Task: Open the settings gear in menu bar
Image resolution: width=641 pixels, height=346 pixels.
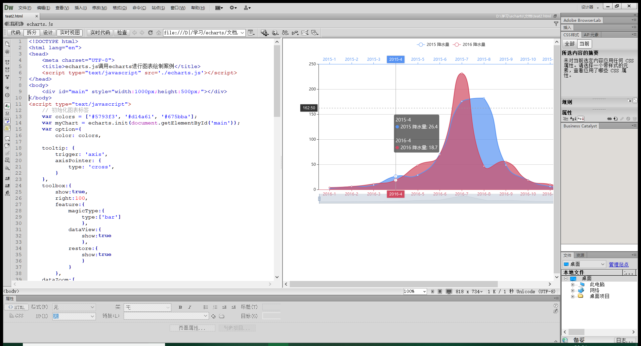Action: click(233, 8)
